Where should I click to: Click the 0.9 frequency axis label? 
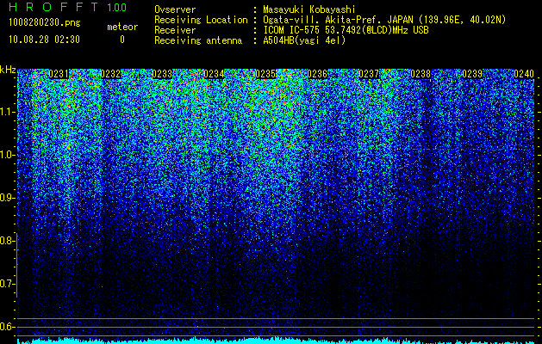tap(7, 198)
